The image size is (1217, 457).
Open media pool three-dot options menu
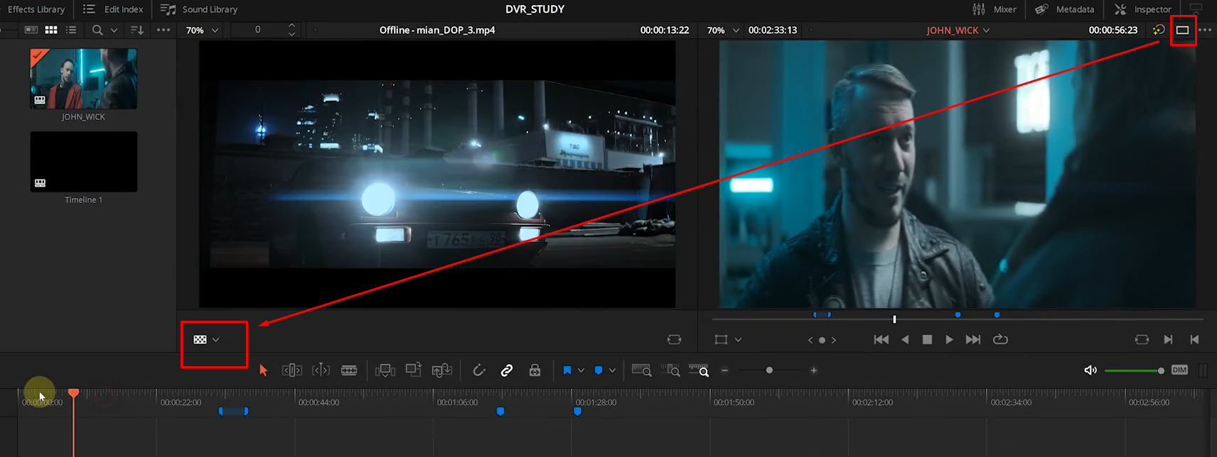[163, 30]
